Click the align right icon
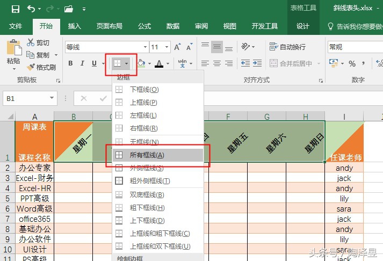The width and height of the screenshot is (383, 261). point(229,63)
